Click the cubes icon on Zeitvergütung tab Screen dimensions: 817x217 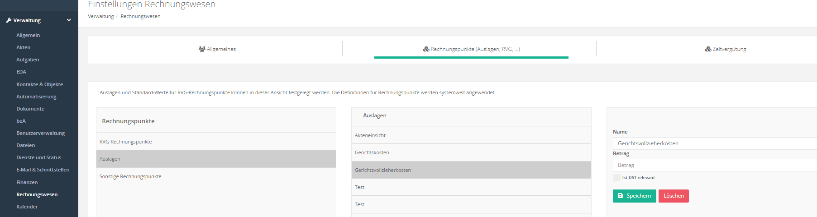pyautogui.click(x=708, y=49)
